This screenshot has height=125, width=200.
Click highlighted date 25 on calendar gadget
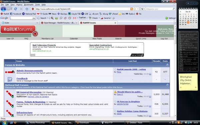click(188, 22)
